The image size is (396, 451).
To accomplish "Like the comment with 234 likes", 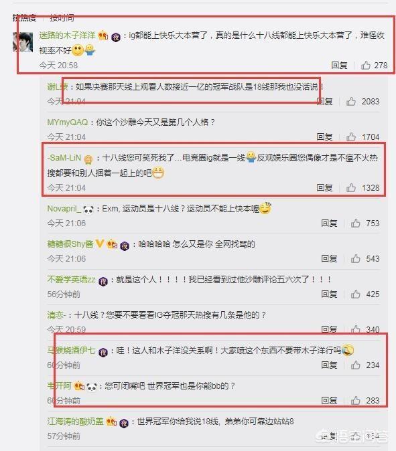I will pos(355,365).
